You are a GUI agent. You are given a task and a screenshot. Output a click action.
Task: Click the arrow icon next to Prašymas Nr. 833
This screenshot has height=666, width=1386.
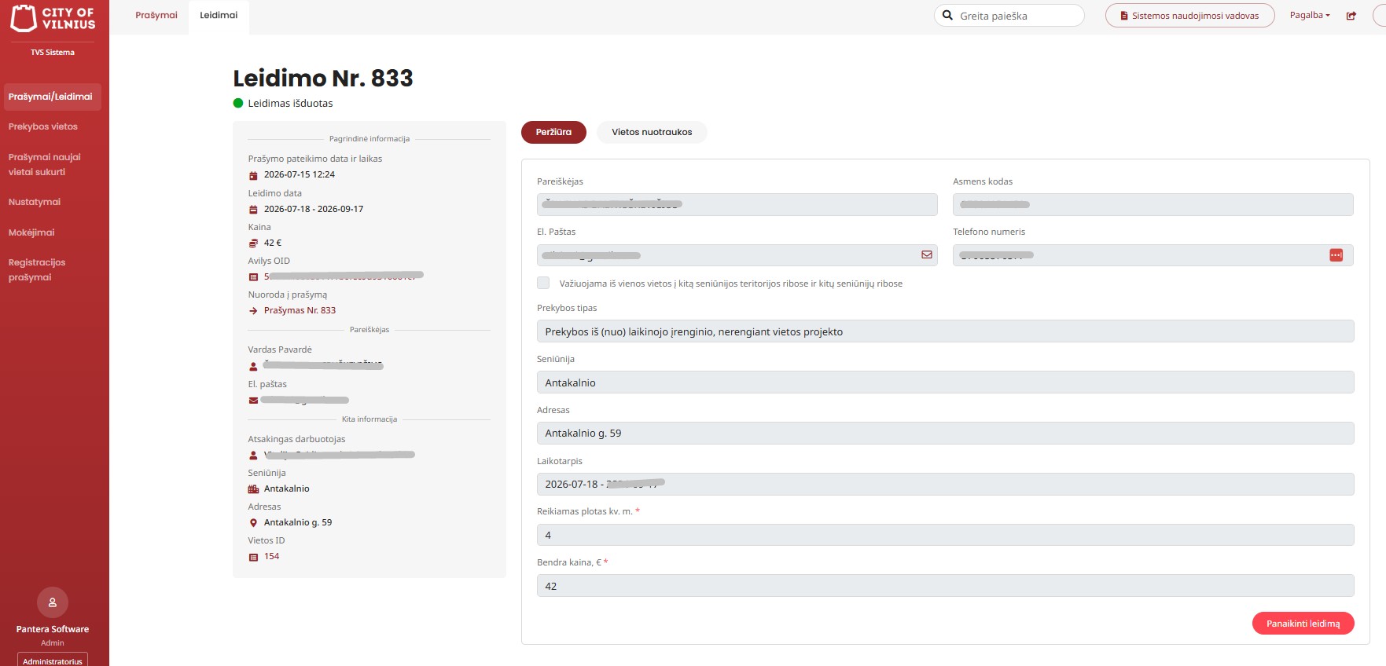(x=253, y=311)
